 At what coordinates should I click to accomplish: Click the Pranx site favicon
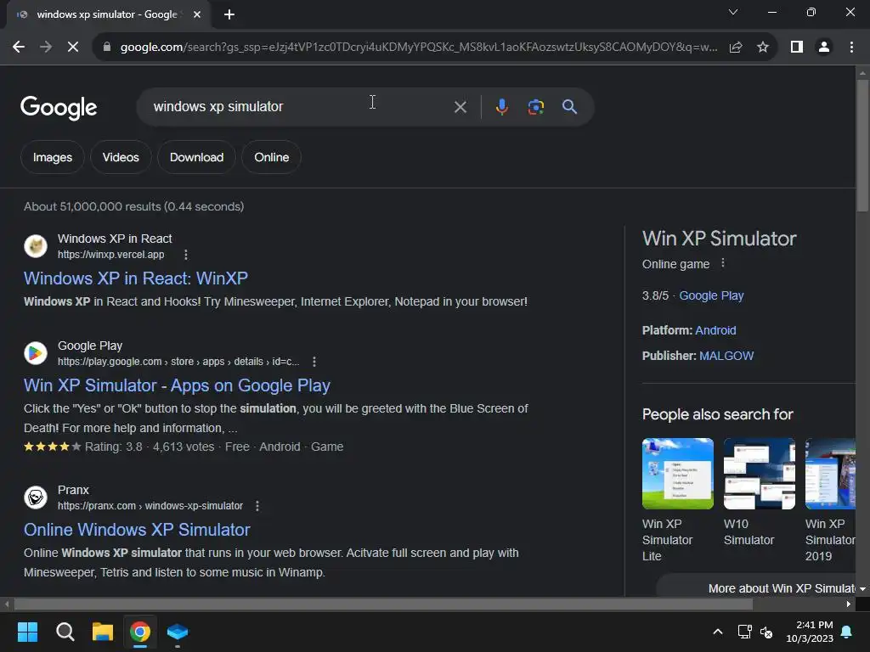click(36, 497)
